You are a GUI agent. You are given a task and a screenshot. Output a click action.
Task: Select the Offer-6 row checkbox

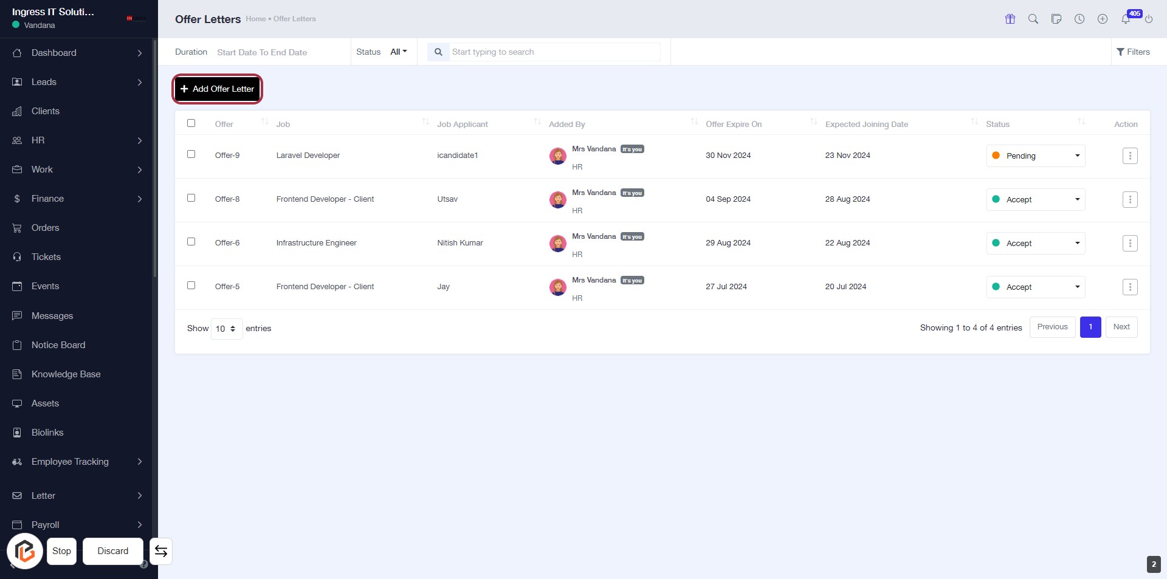[x=191, y=242]
